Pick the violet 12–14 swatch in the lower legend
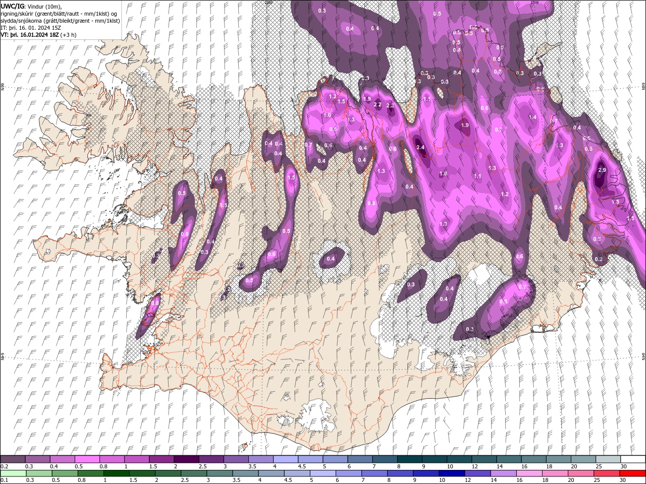 [478, 473]
